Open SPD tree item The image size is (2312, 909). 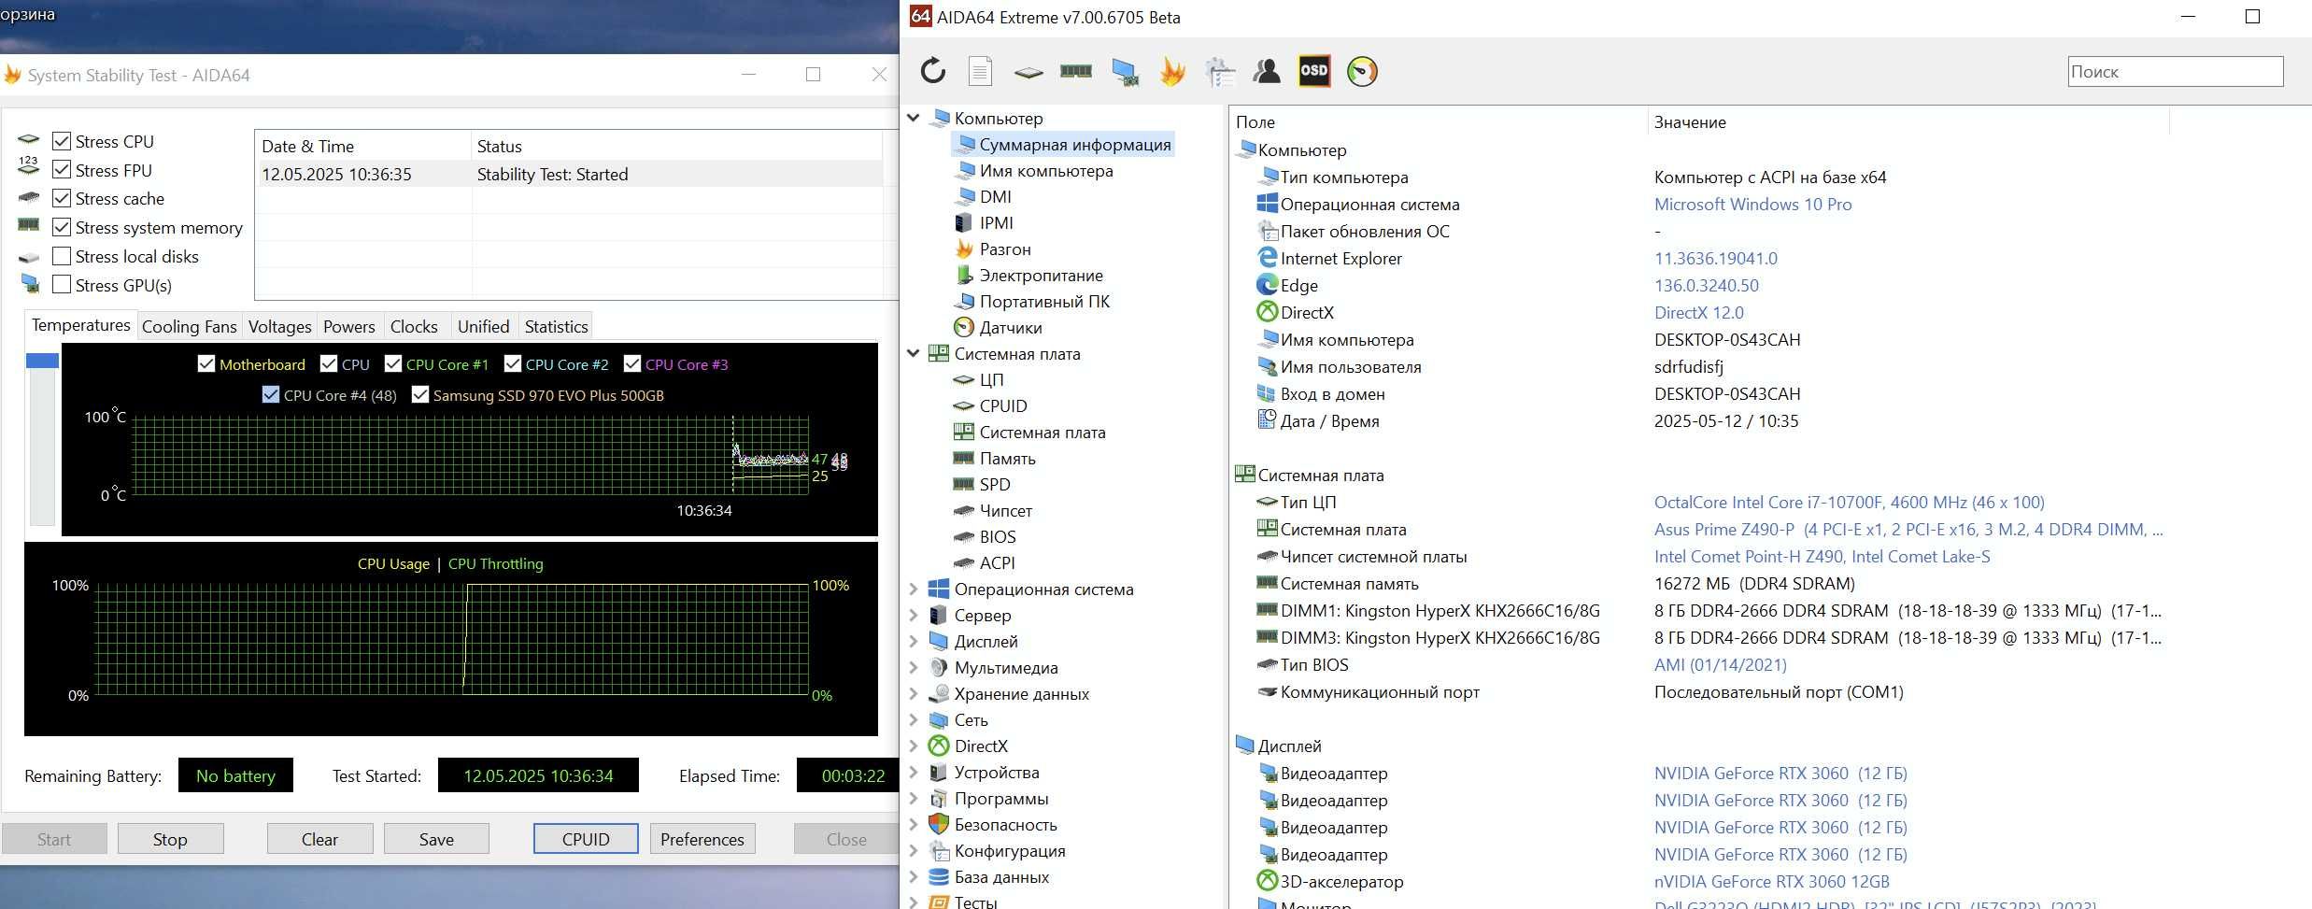coord(994,485)
